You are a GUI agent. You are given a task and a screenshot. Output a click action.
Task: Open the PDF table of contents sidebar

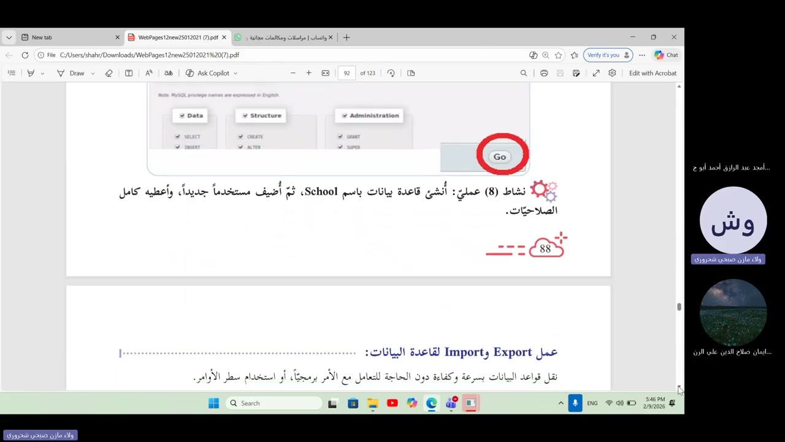pos(11,73)
